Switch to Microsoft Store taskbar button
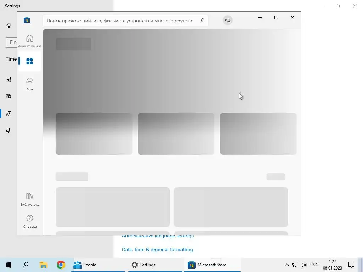This screenshot has width=363, height=272. coord(212,265)
